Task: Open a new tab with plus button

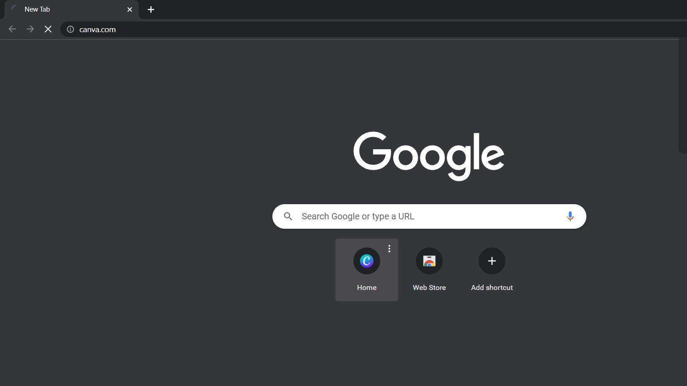Action: click(151, 9)
